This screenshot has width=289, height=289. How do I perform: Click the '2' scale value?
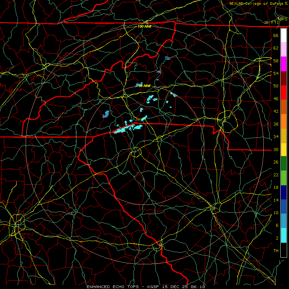tap(277, 238)
